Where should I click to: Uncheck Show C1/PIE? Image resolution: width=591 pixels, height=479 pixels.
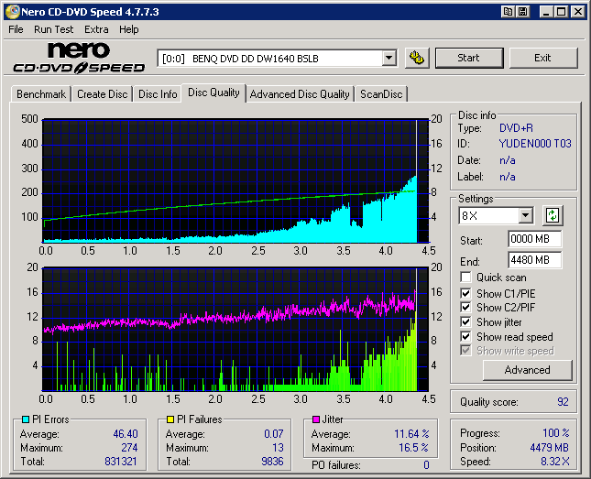466,293
